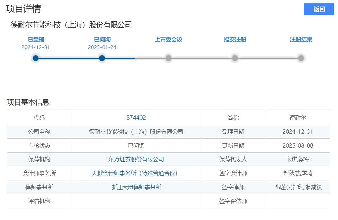This screenshot has height=220, width=338.
Task: Open 浙江天册律师事务所 law firm link
Action: point(136,187)
